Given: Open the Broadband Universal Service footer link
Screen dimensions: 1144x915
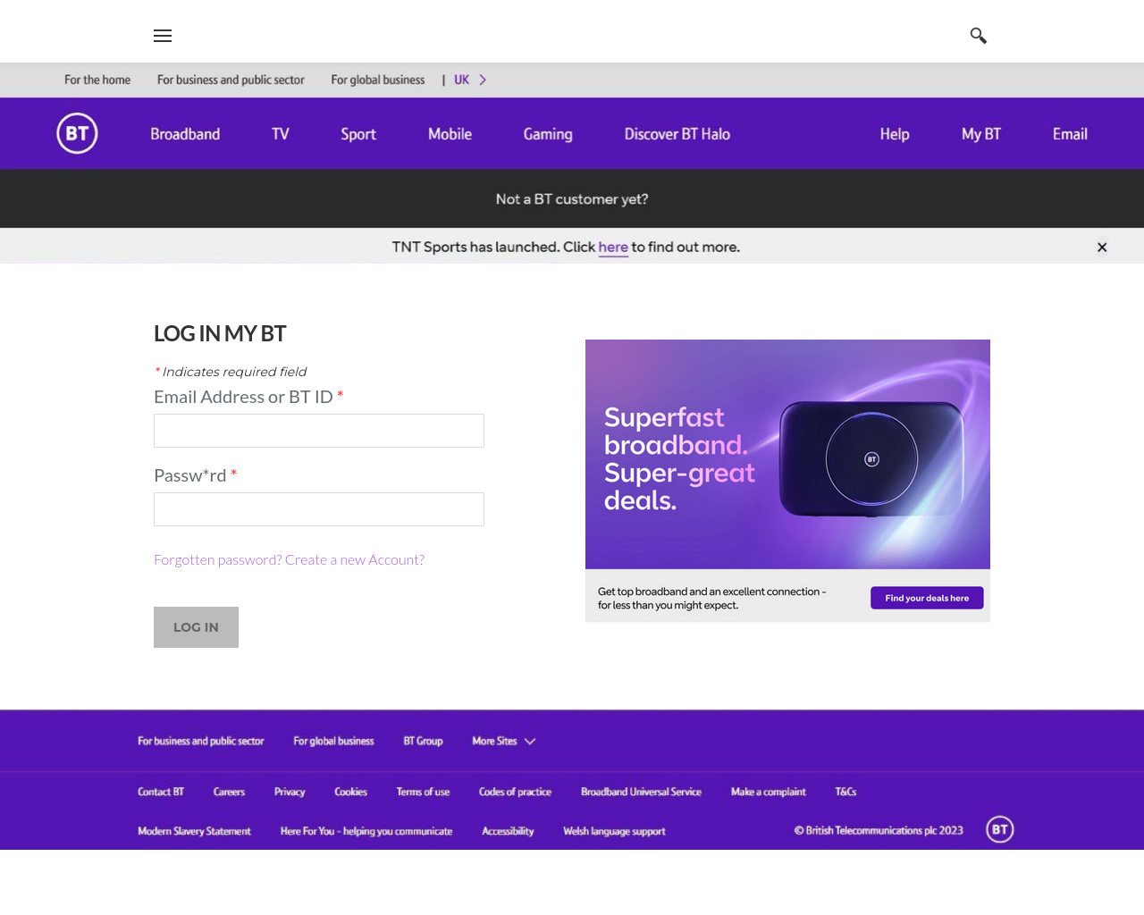Looking at the screenshot, I should (641, 792).
